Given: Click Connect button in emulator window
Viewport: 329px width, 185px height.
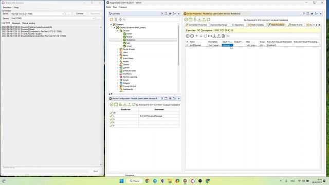Looking at the screenshot, I should point(80,14).
